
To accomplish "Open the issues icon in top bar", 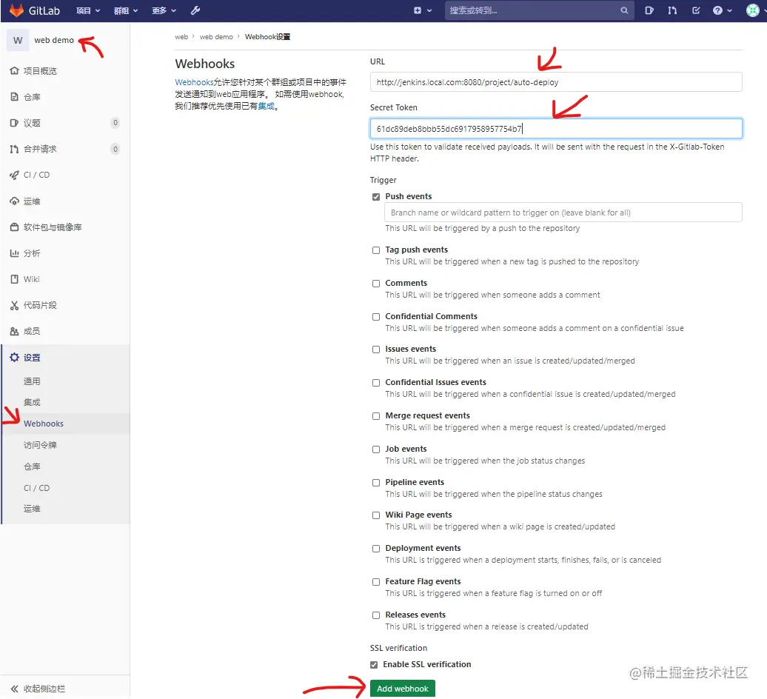I will [x=649, y=10].
